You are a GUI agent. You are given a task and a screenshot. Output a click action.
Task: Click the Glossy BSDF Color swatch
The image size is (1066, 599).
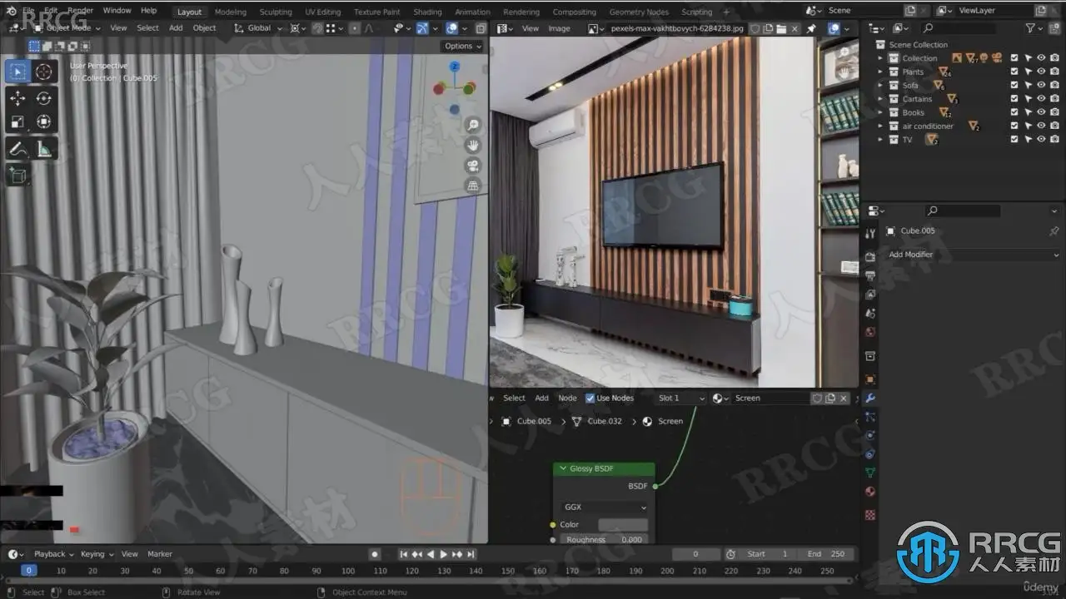pyautogui.click(x=623, y=524)
